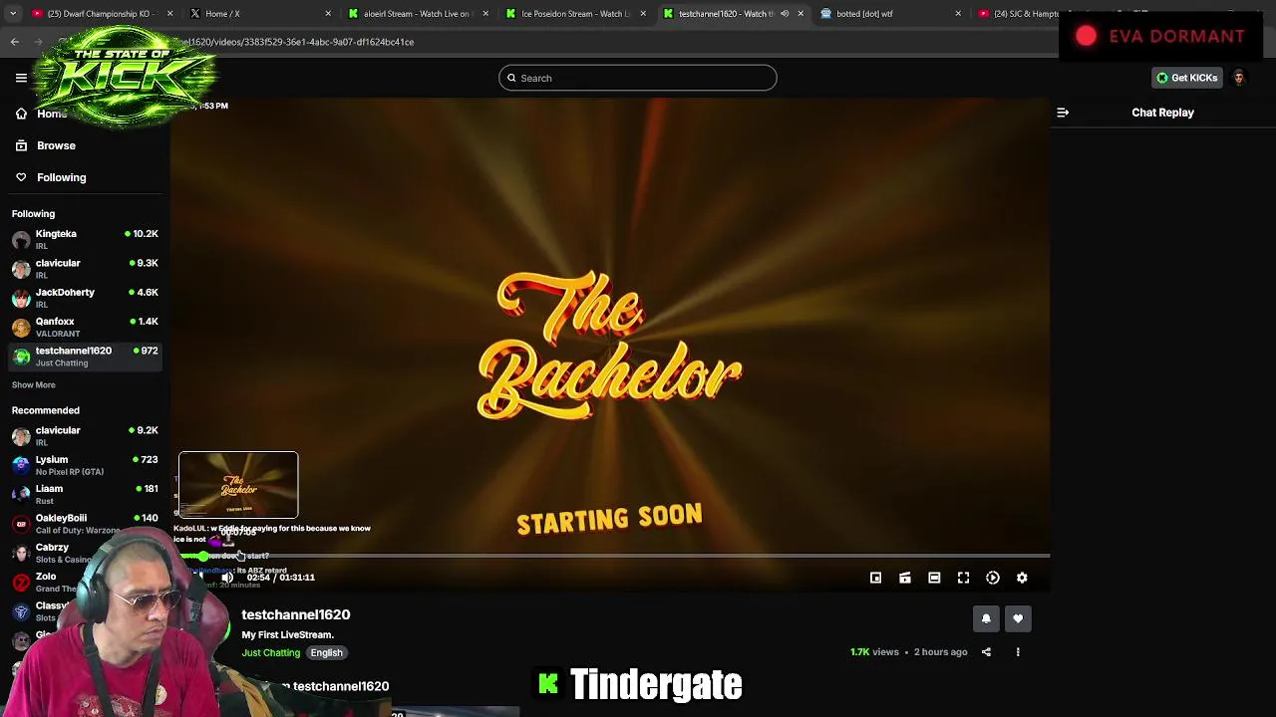Open Lysium recommended channel
Screen dimensions: 1276x717
click(85, 465)
